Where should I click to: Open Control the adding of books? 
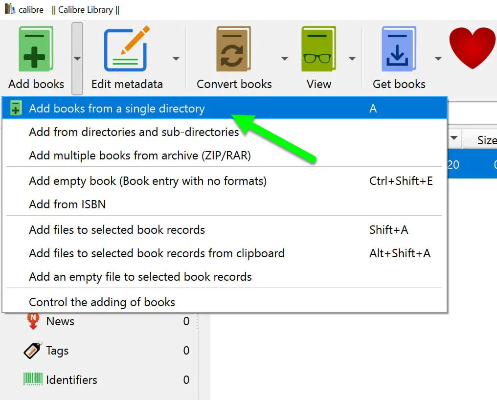(102, 302)
